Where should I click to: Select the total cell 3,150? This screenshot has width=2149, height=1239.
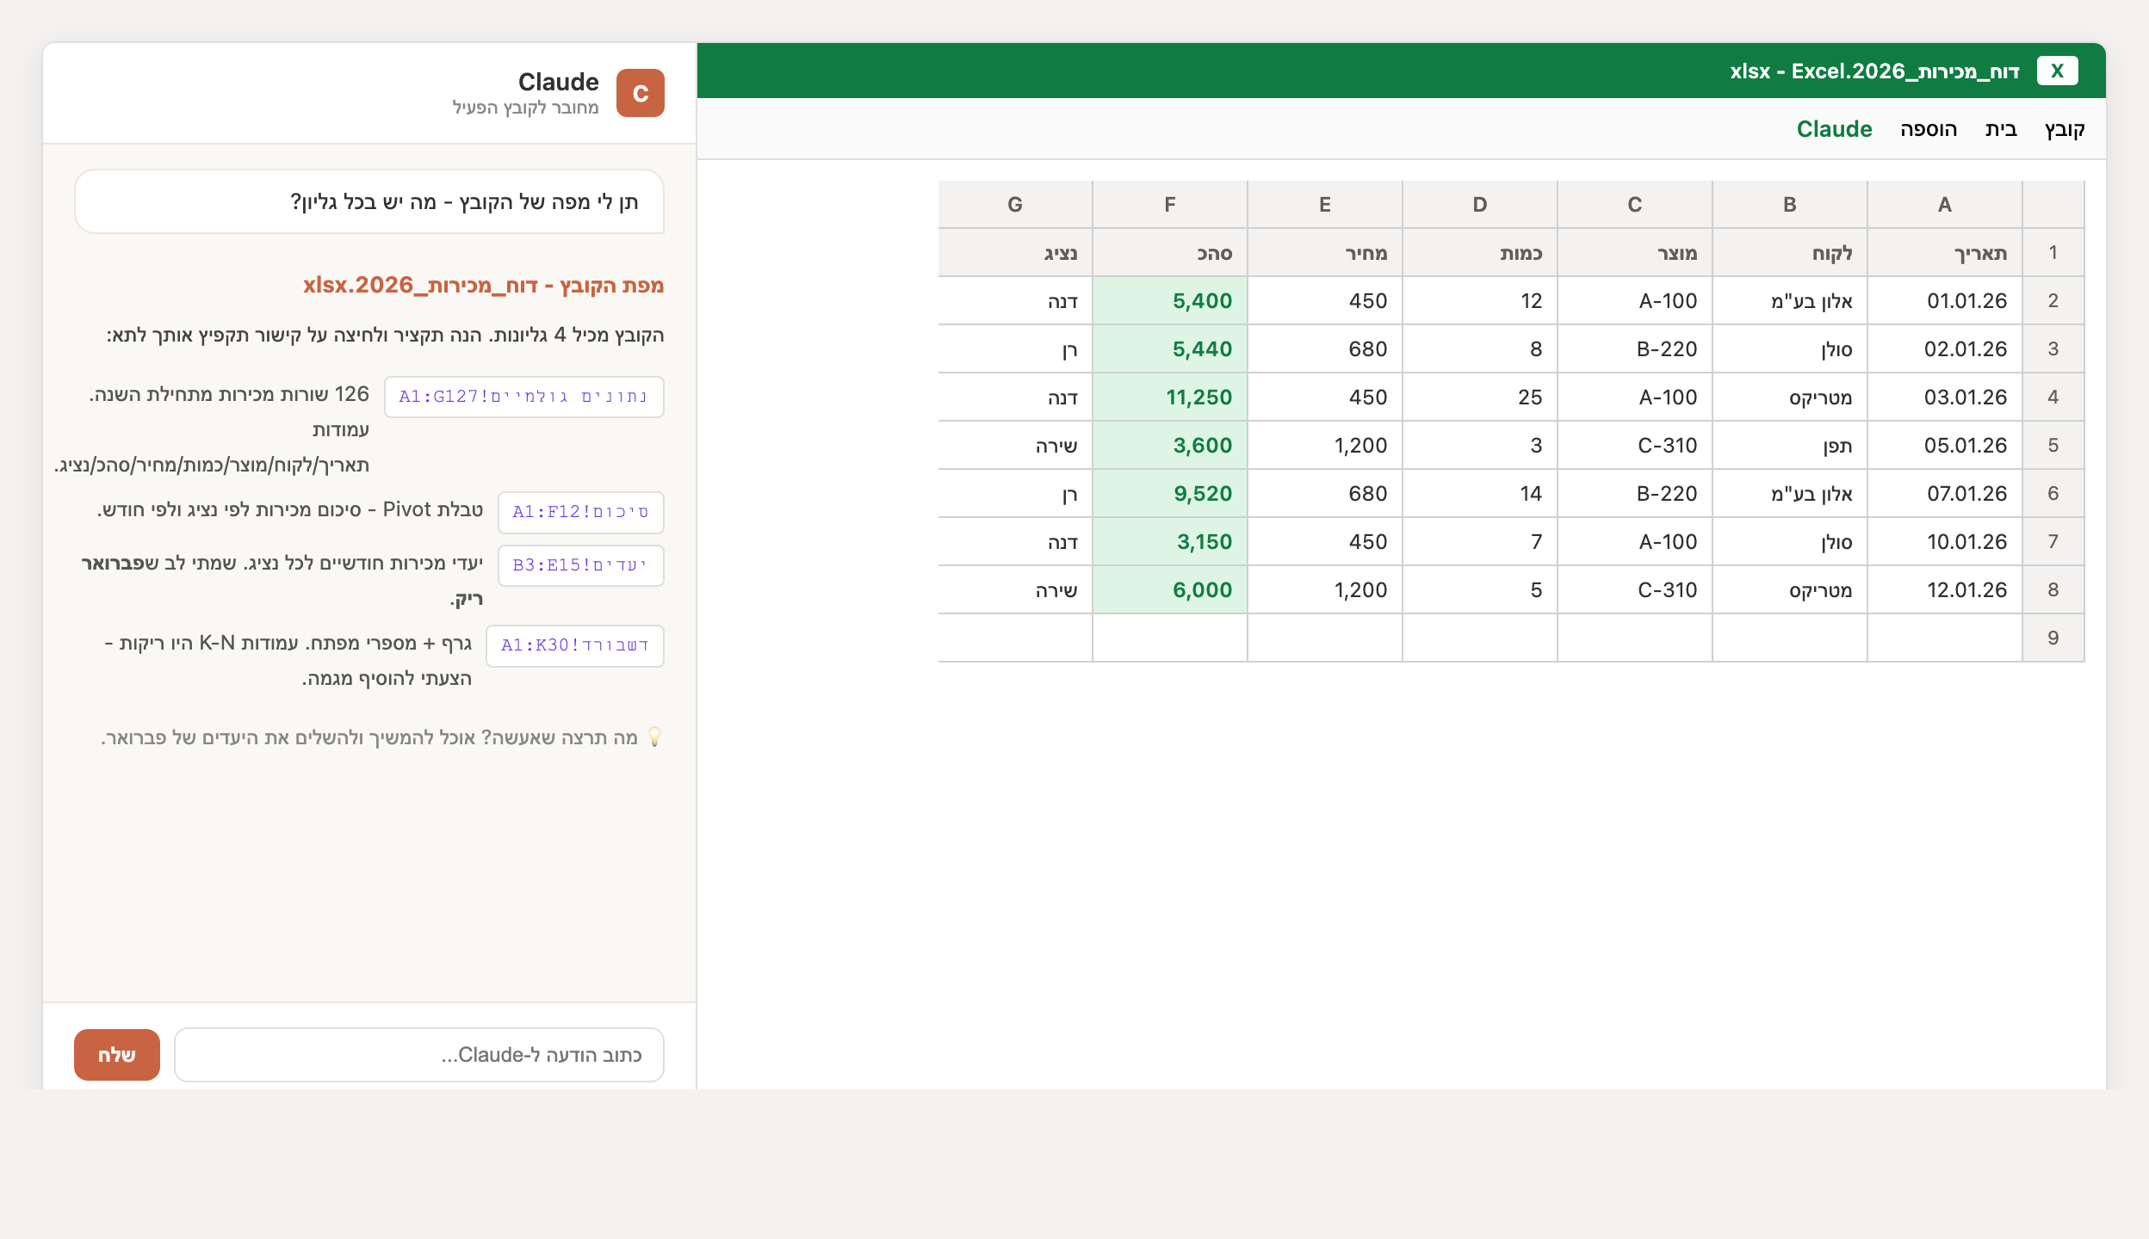tap(1169, 541)
